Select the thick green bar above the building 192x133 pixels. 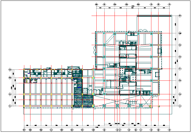pos(154,16)
